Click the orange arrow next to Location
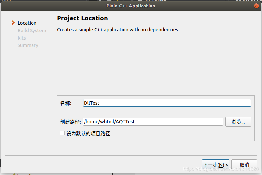 [x=13, y=23]
